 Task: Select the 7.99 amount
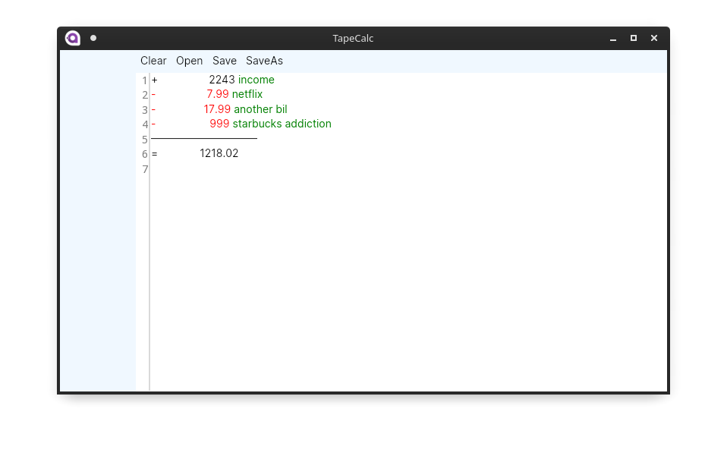point(218,94)
